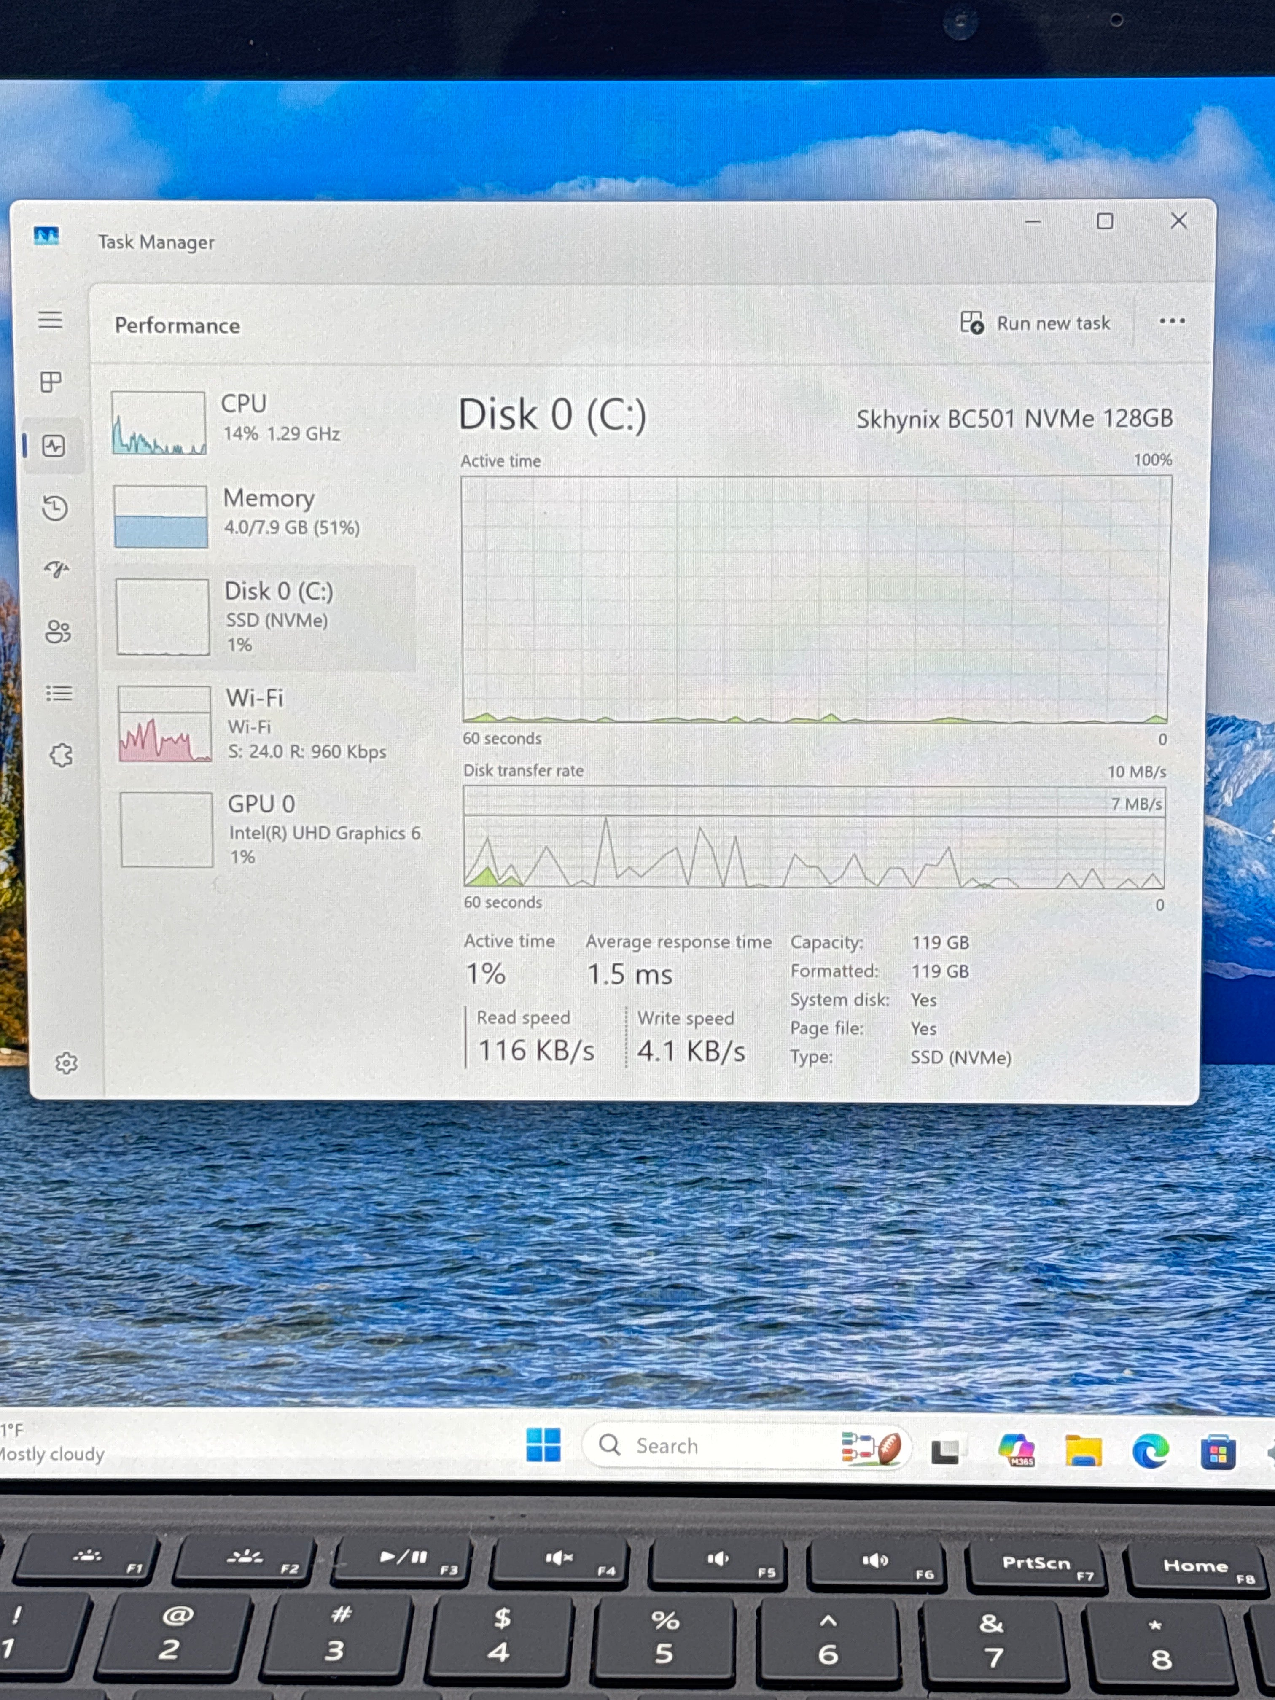Click the Disk 0 (C:) heading
Screen dimensions: 1275x1700
click(553, 415)
